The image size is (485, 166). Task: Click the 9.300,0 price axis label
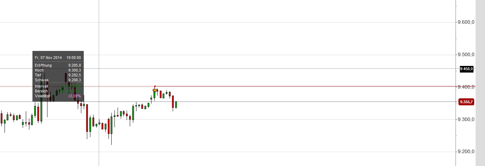point(466,119)
